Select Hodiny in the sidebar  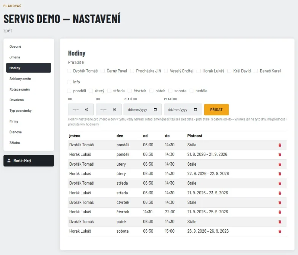click(x=29, y=68)
